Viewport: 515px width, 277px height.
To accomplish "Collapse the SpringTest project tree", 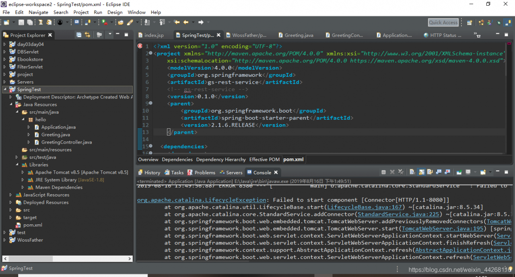I will point(5,90).
